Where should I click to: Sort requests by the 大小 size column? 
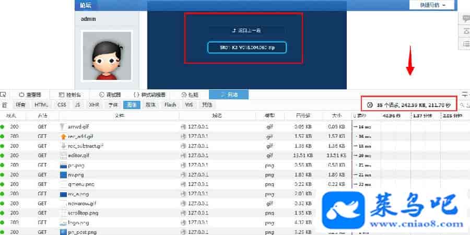pos(337,115)
